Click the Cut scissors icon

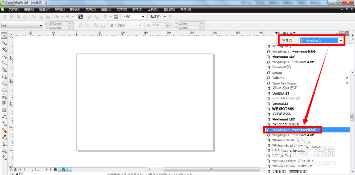(34, 17)
